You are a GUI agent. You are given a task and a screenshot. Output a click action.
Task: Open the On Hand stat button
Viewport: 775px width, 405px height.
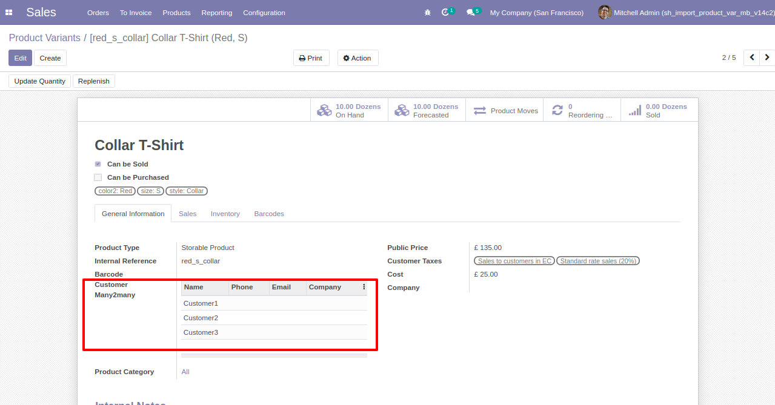[x=350, y=110]
